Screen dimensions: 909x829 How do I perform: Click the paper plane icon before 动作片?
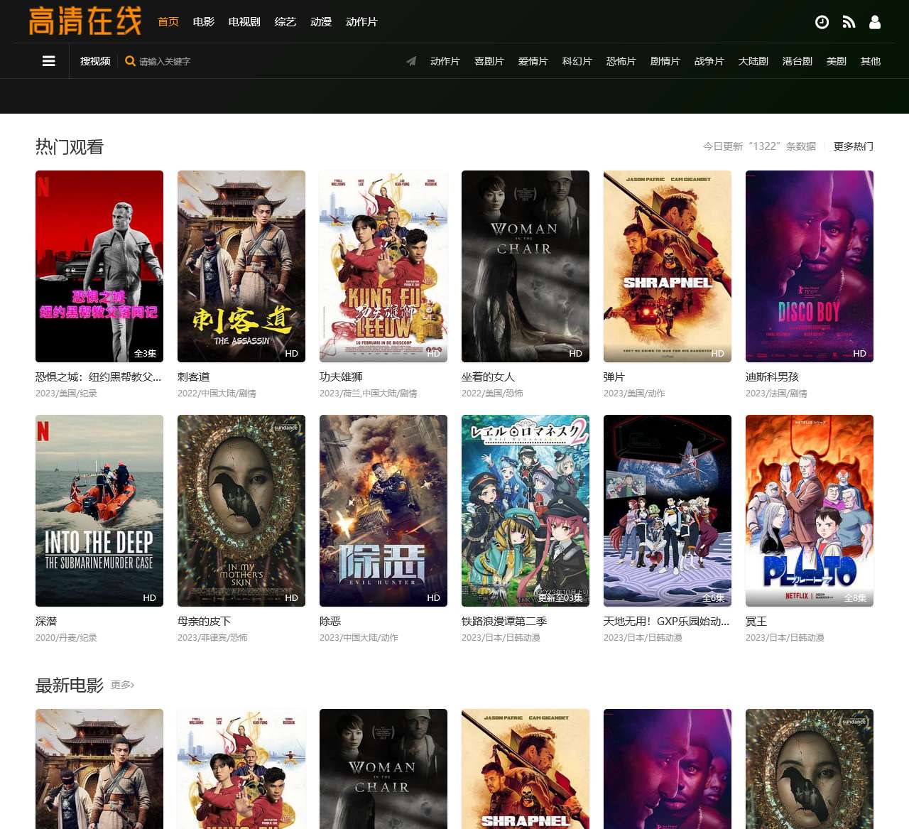click(x=411, y=61)
